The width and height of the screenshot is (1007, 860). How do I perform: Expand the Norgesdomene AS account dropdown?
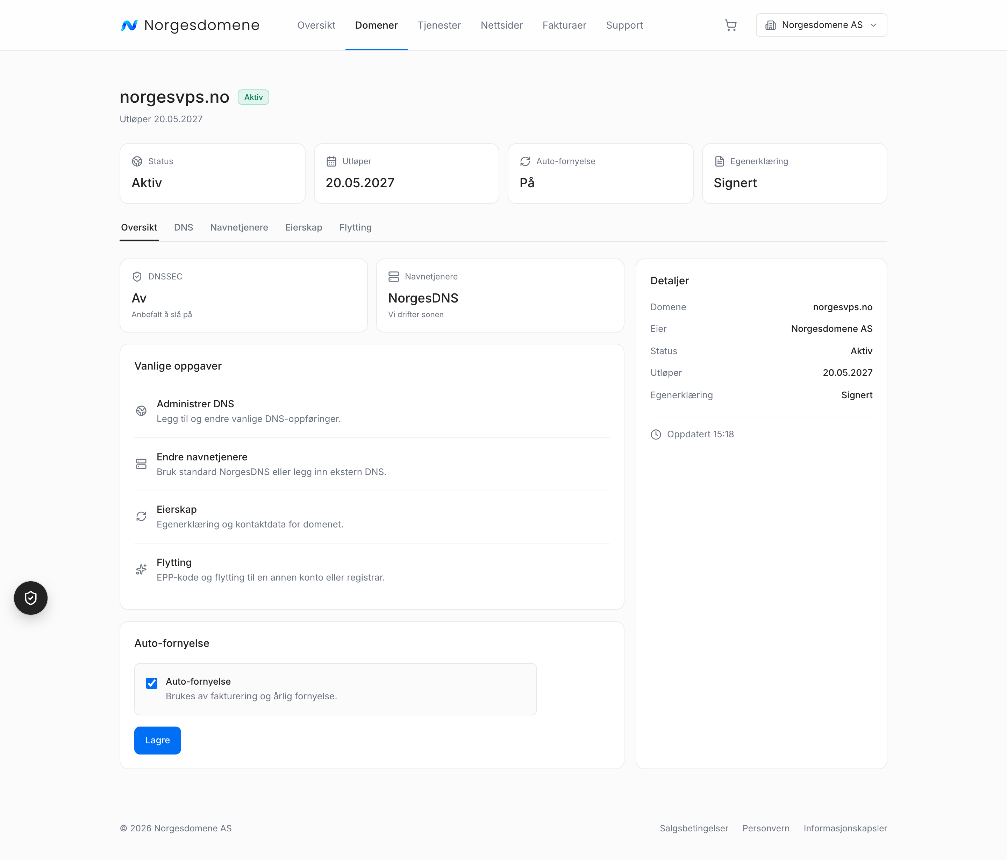point(821,25)
